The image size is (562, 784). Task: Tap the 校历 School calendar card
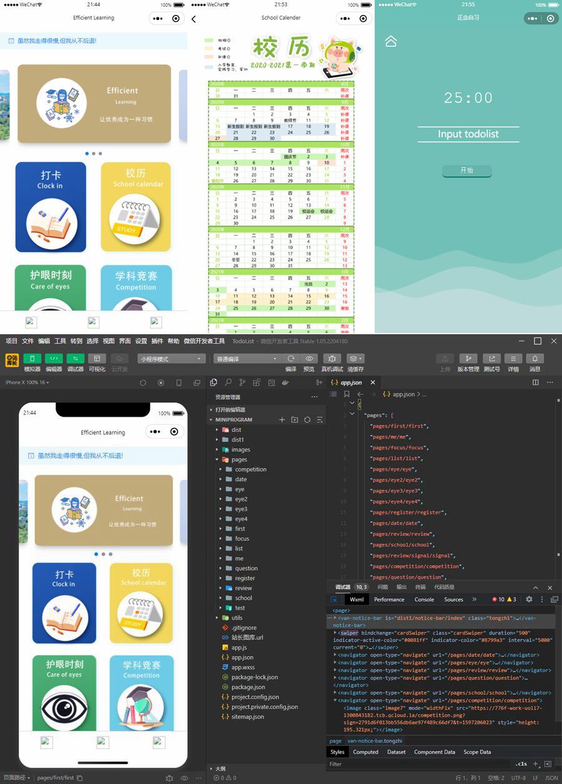136,207
